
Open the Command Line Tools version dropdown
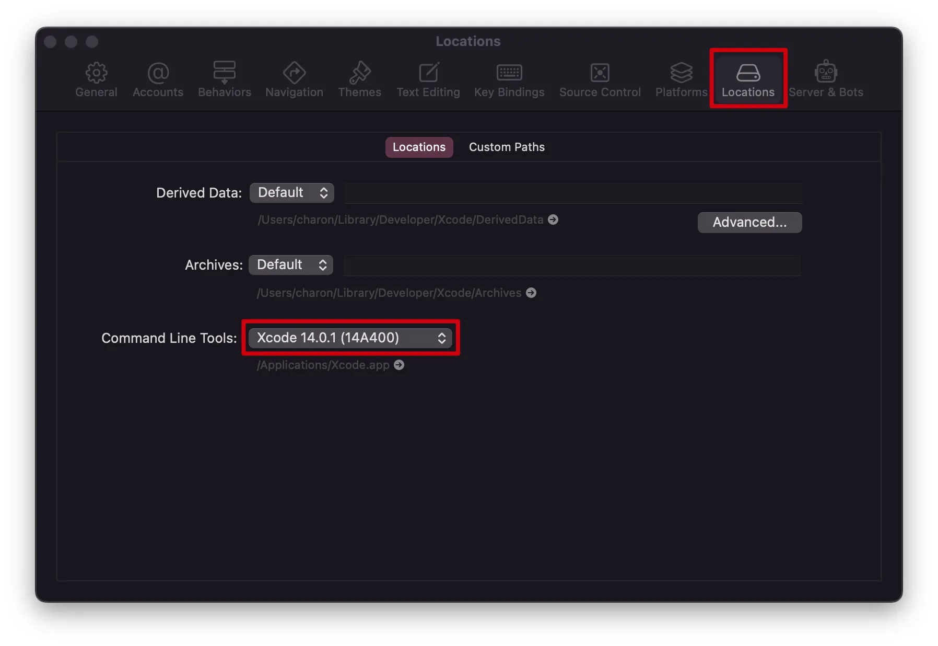click(350, 338)
